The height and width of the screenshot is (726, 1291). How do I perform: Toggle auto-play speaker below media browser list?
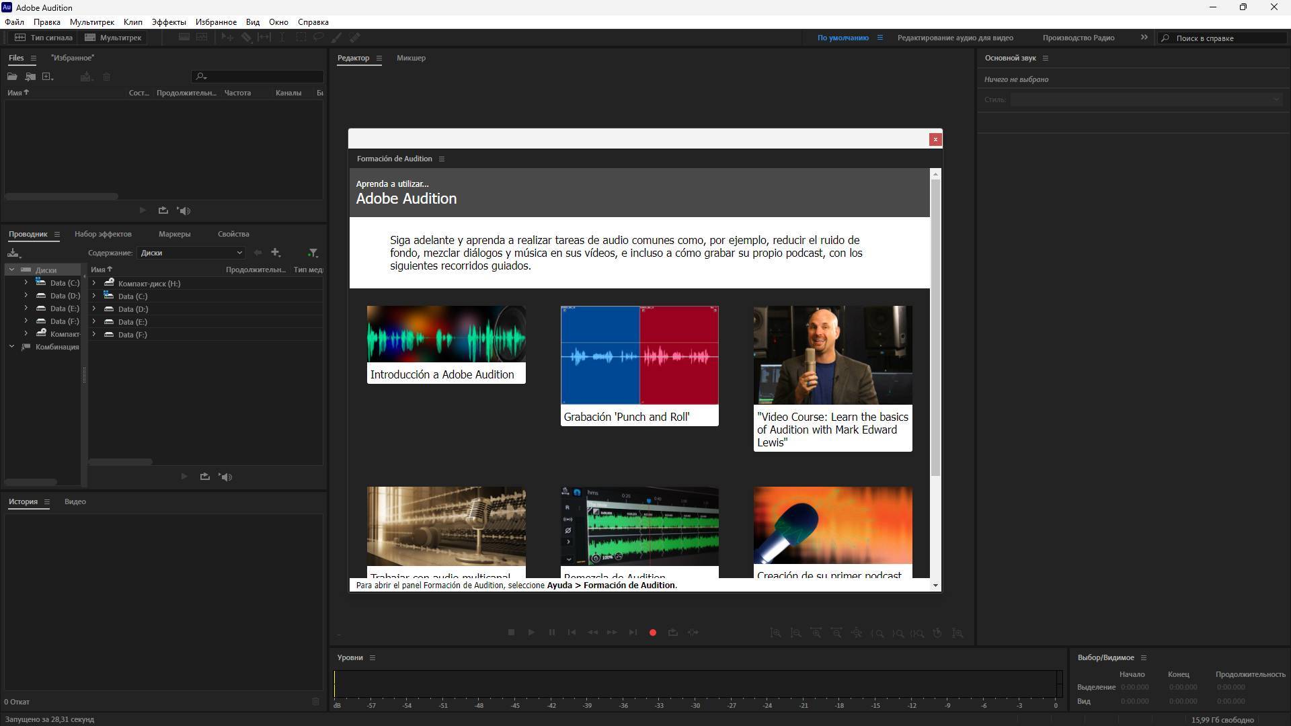click(225, 477)
